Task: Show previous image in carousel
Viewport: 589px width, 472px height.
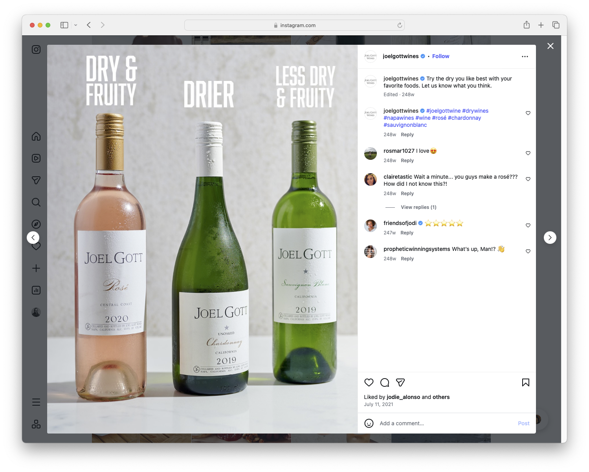Action: coord(33,238)
